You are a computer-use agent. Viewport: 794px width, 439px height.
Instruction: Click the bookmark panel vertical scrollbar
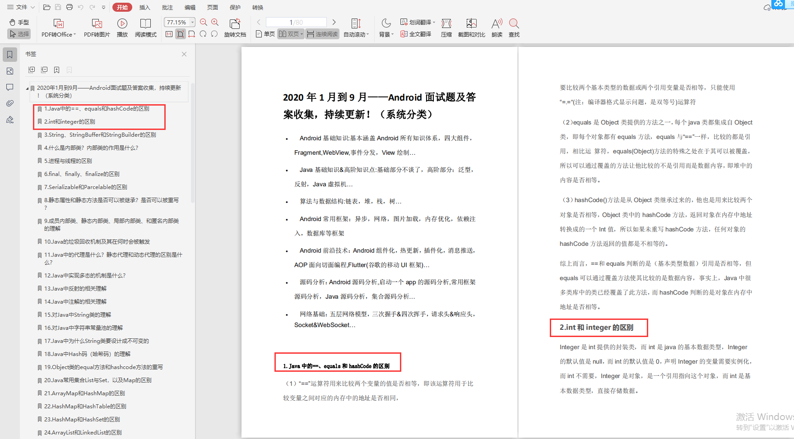click(193, 142)
